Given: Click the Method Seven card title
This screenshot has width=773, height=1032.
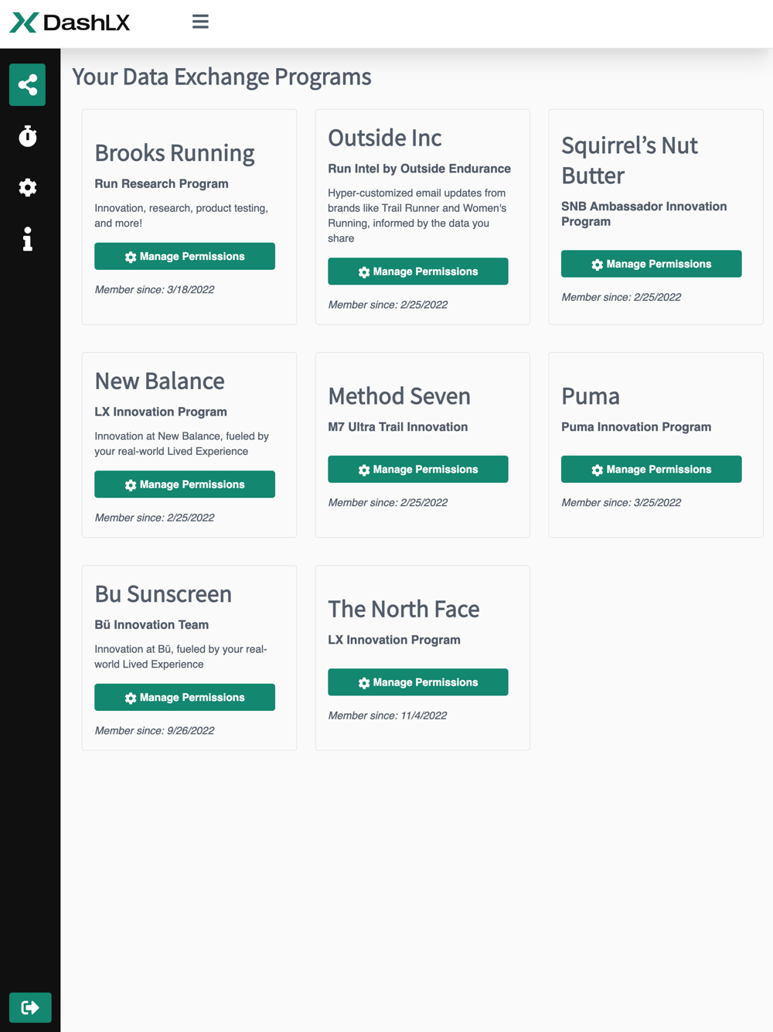Looking at the screenshot, I should coord(400,396).
